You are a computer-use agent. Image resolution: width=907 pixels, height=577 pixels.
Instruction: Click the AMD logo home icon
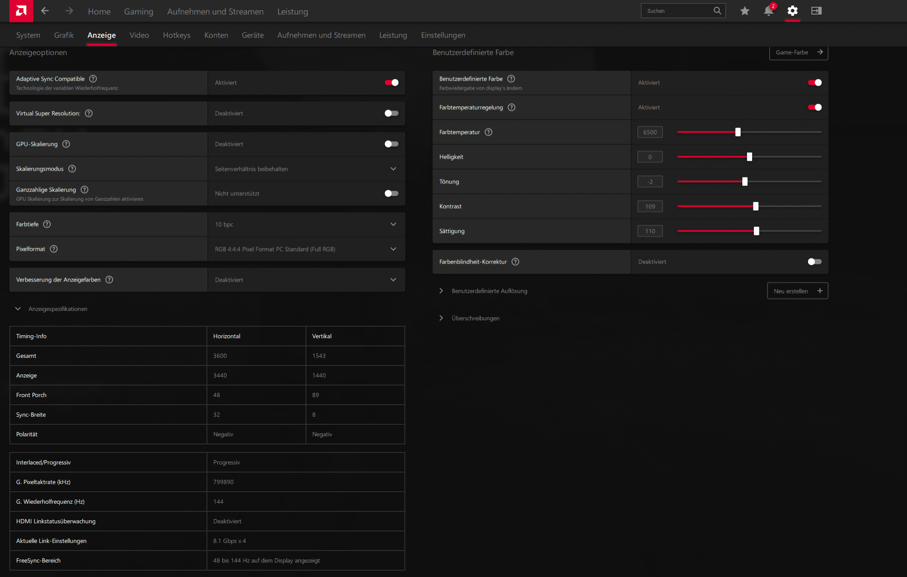coord(21,11)
